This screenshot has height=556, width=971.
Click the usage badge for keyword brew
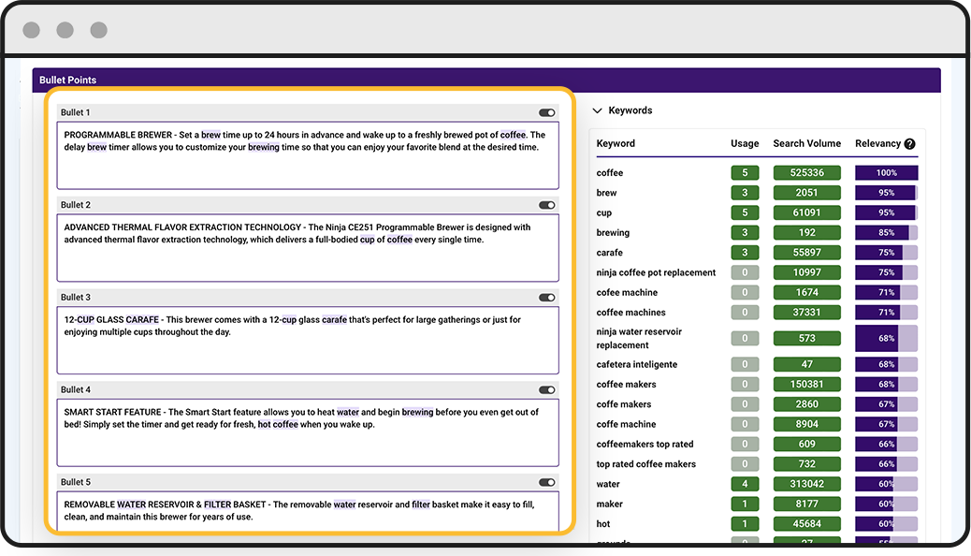(745, 193)
